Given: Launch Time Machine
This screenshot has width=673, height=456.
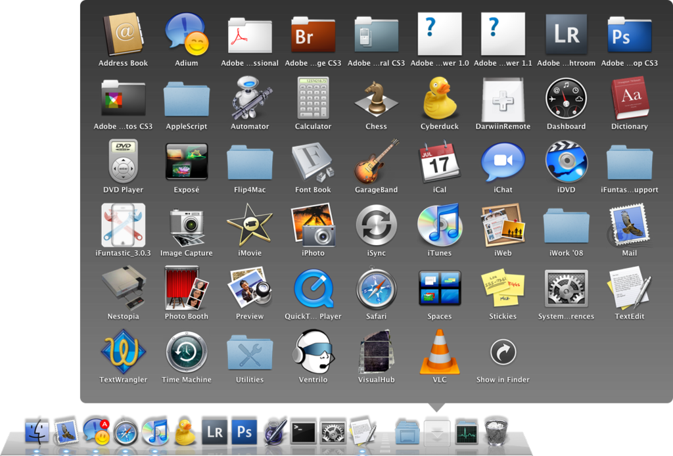Looking at the screenshot, I should (x=187, y=352).
